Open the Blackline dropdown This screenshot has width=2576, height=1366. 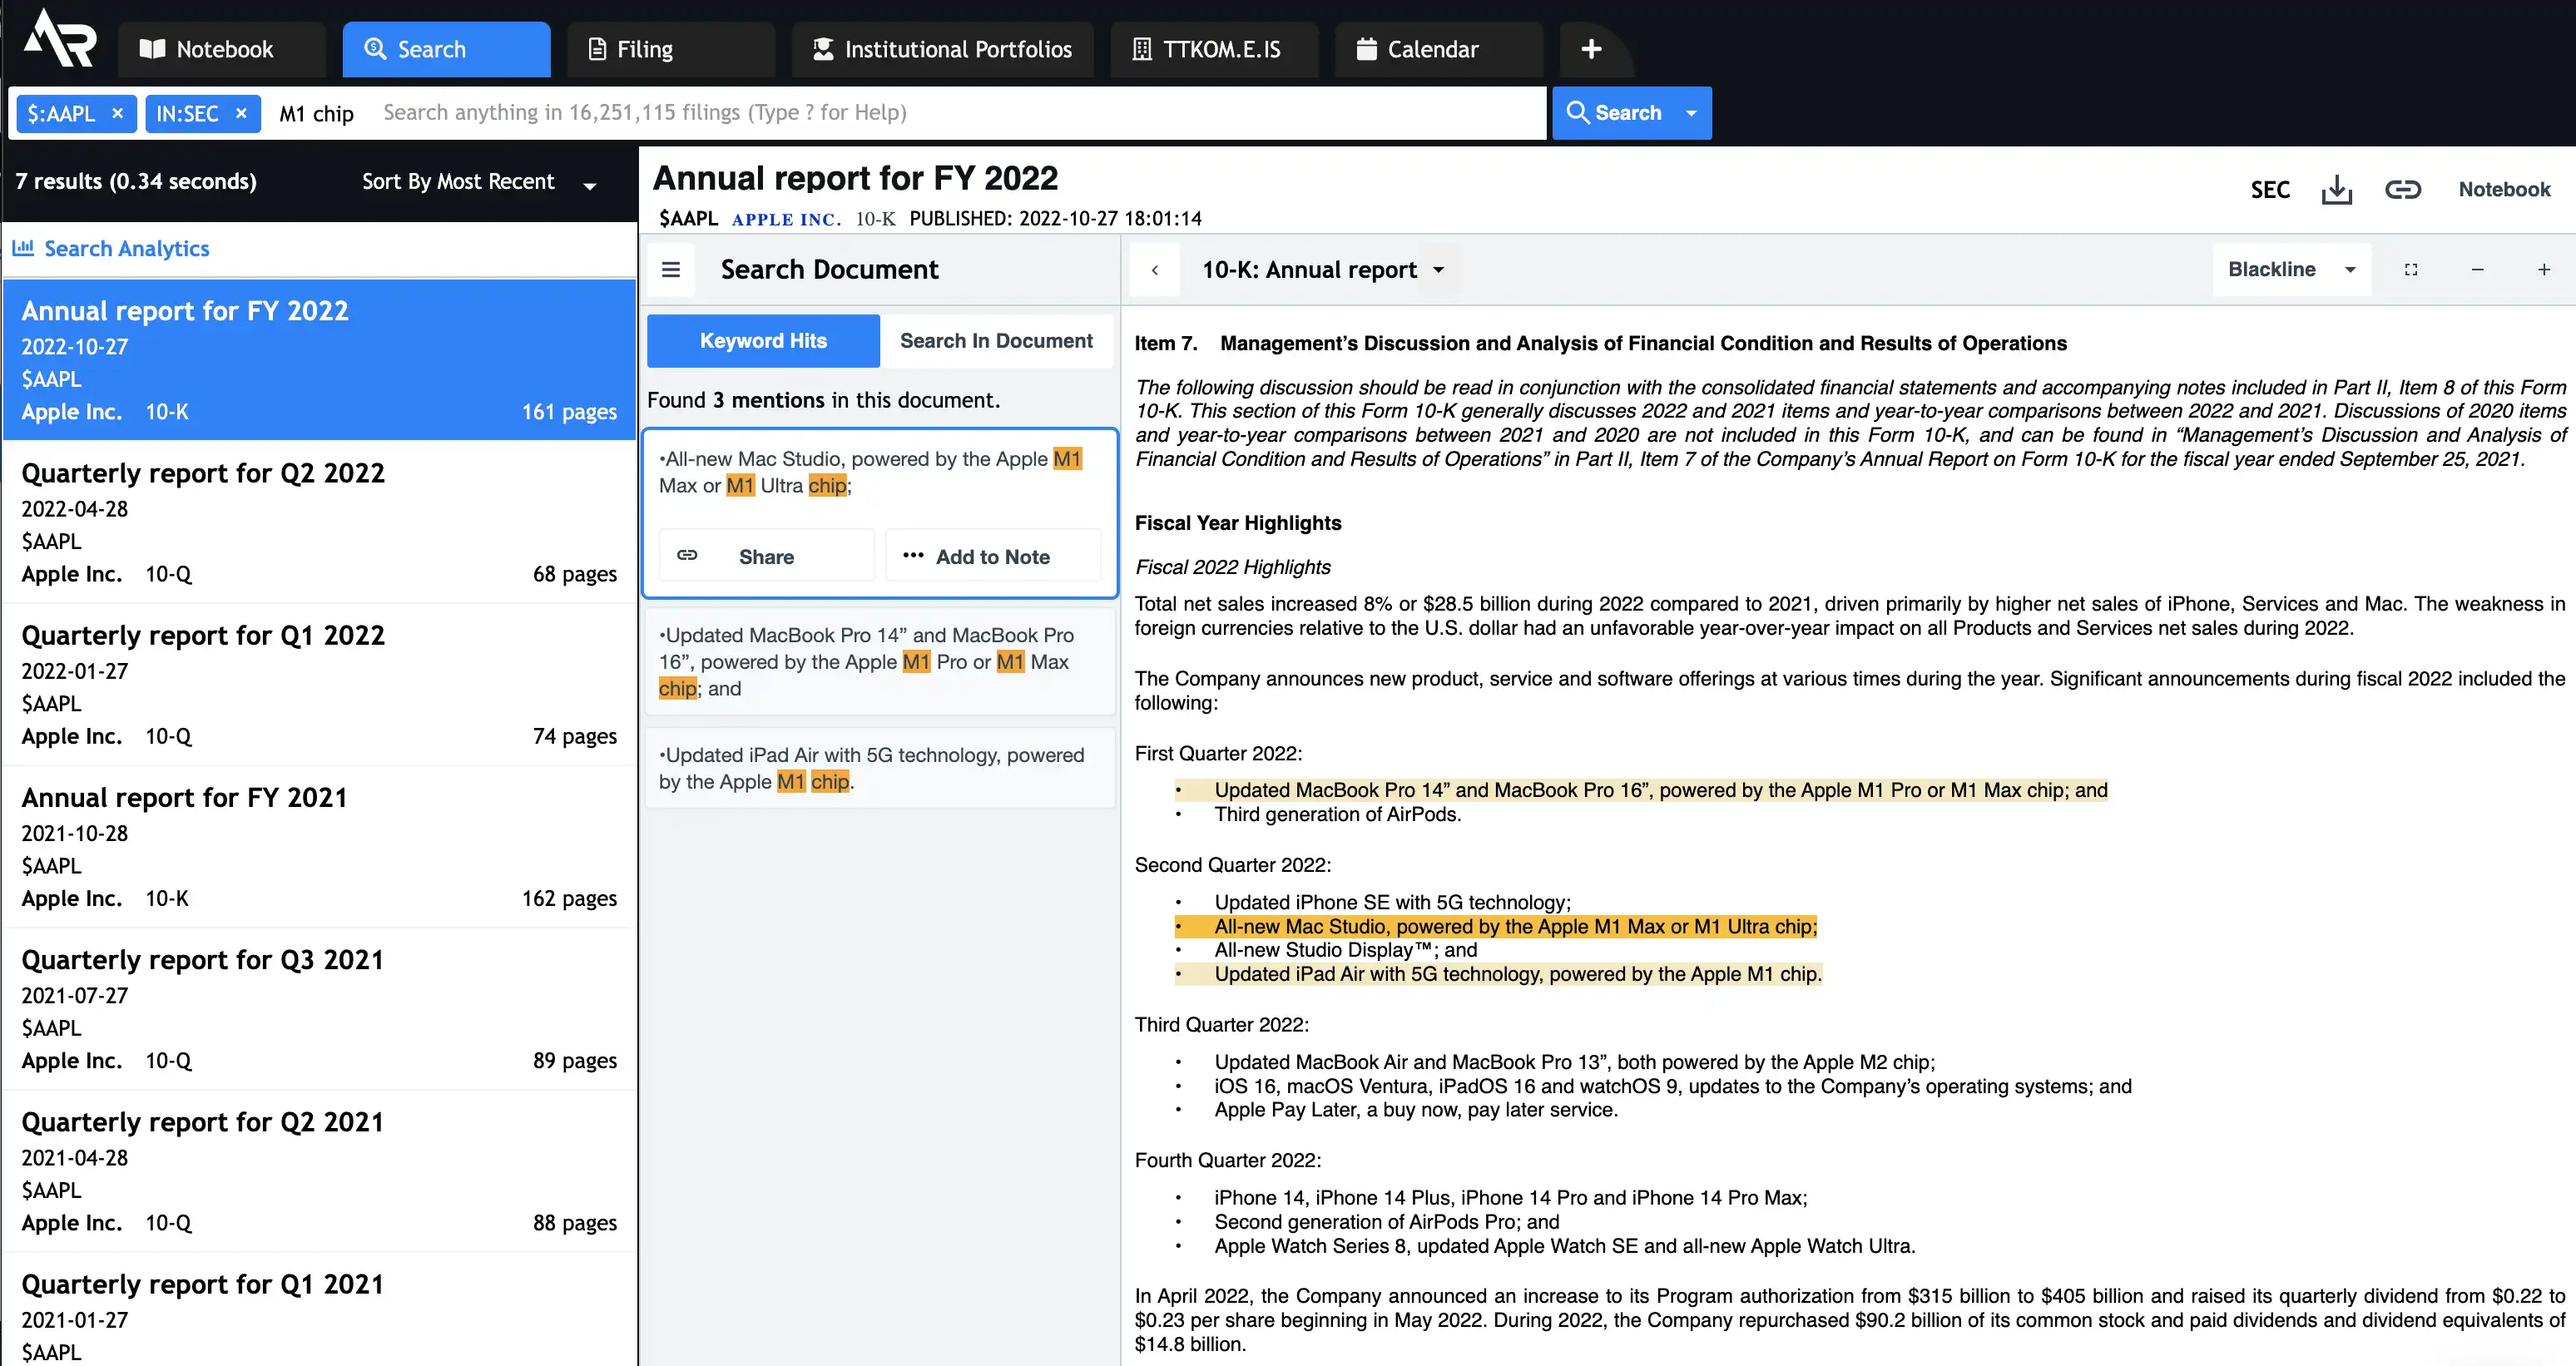(x=2292, y=270)
